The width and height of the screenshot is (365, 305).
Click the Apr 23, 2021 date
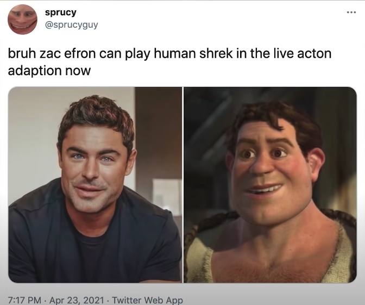[x=77, y=300]
